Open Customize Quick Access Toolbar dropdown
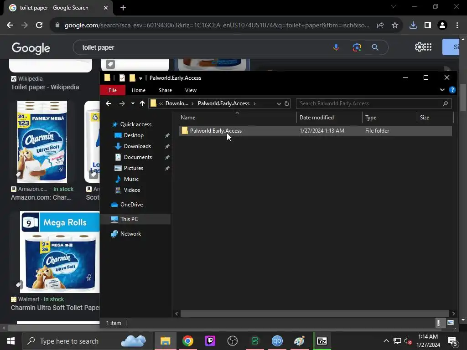Viewport: 467px width, 350px height. click(140, 78)
